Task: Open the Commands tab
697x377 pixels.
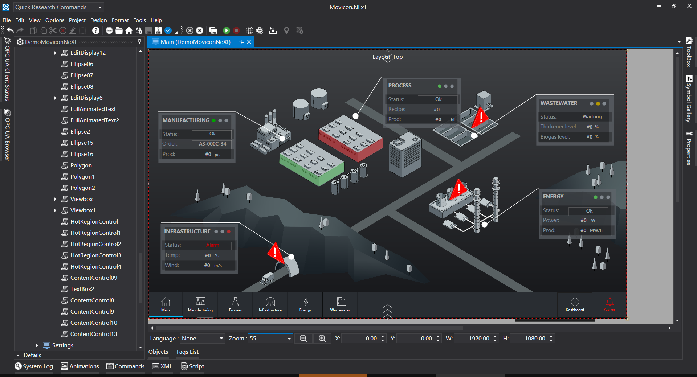Action: [126, 366]
